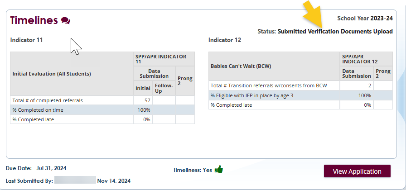This screenshot has height=190, width=406.
Task: Select the Indicator 12 section title
Action: click(x=225, y=40)
